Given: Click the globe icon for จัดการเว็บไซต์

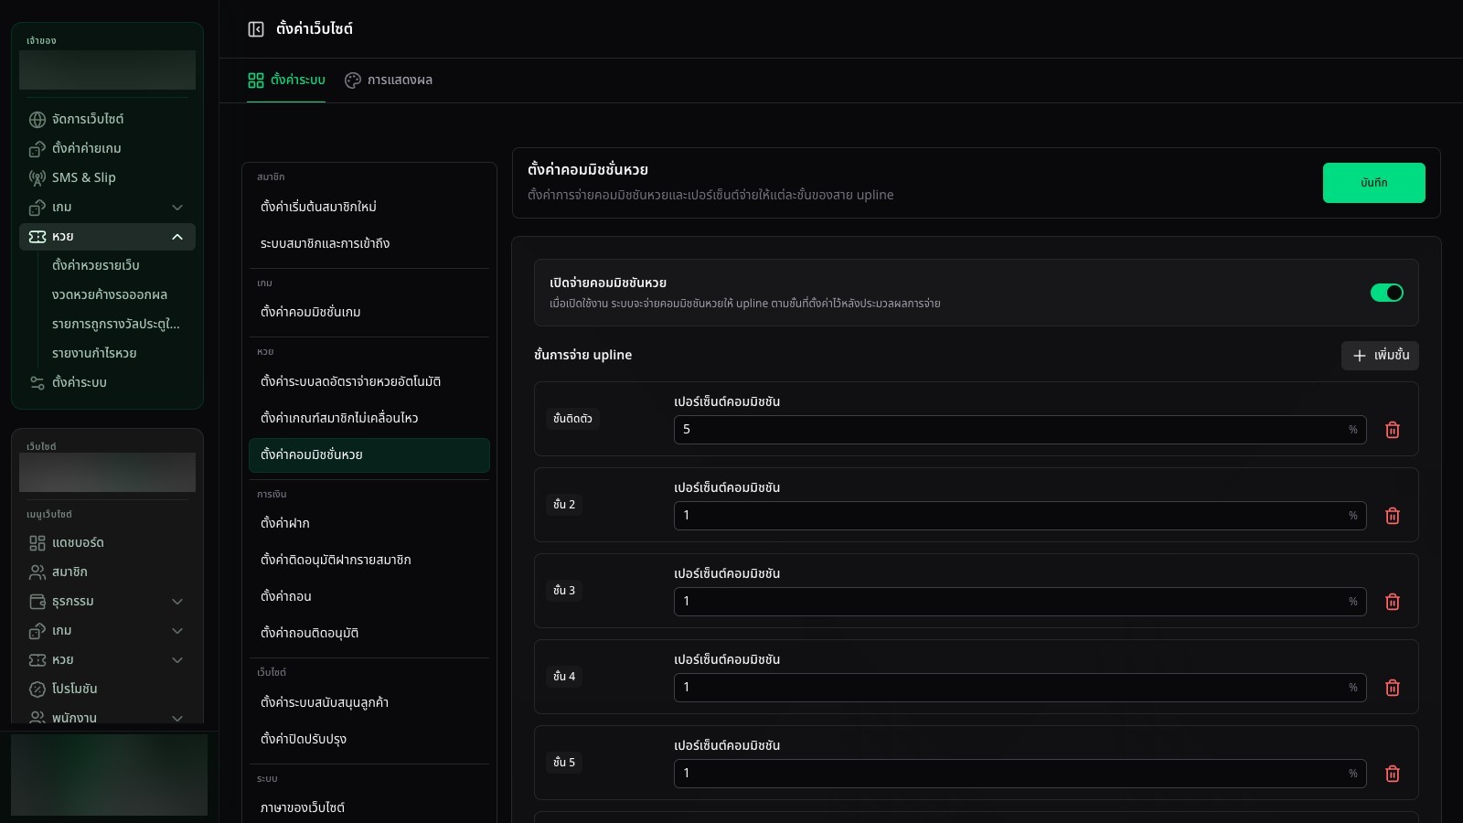Looking at the screenshot, I should 37,120.
